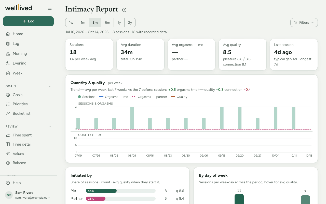Open the Week calendar icon
The height and width of the screenshot is (204, 326).
(8, 73)
